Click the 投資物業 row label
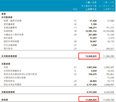The image size is (116, 102). point(8,31)
